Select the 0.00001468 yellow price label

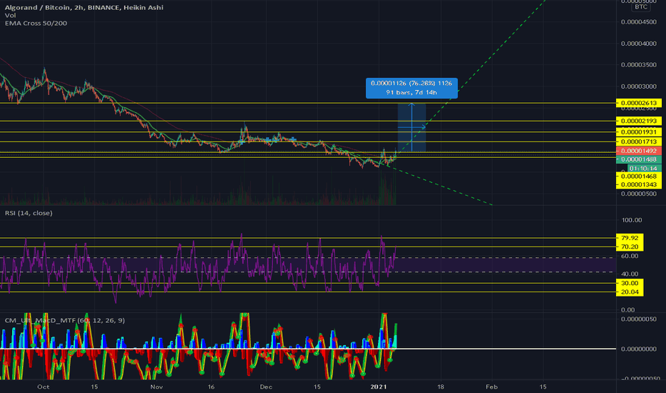tap(639, 176)
